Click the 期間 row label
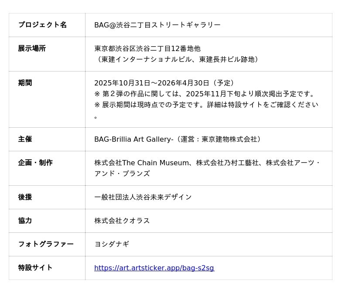 [25, 83]
